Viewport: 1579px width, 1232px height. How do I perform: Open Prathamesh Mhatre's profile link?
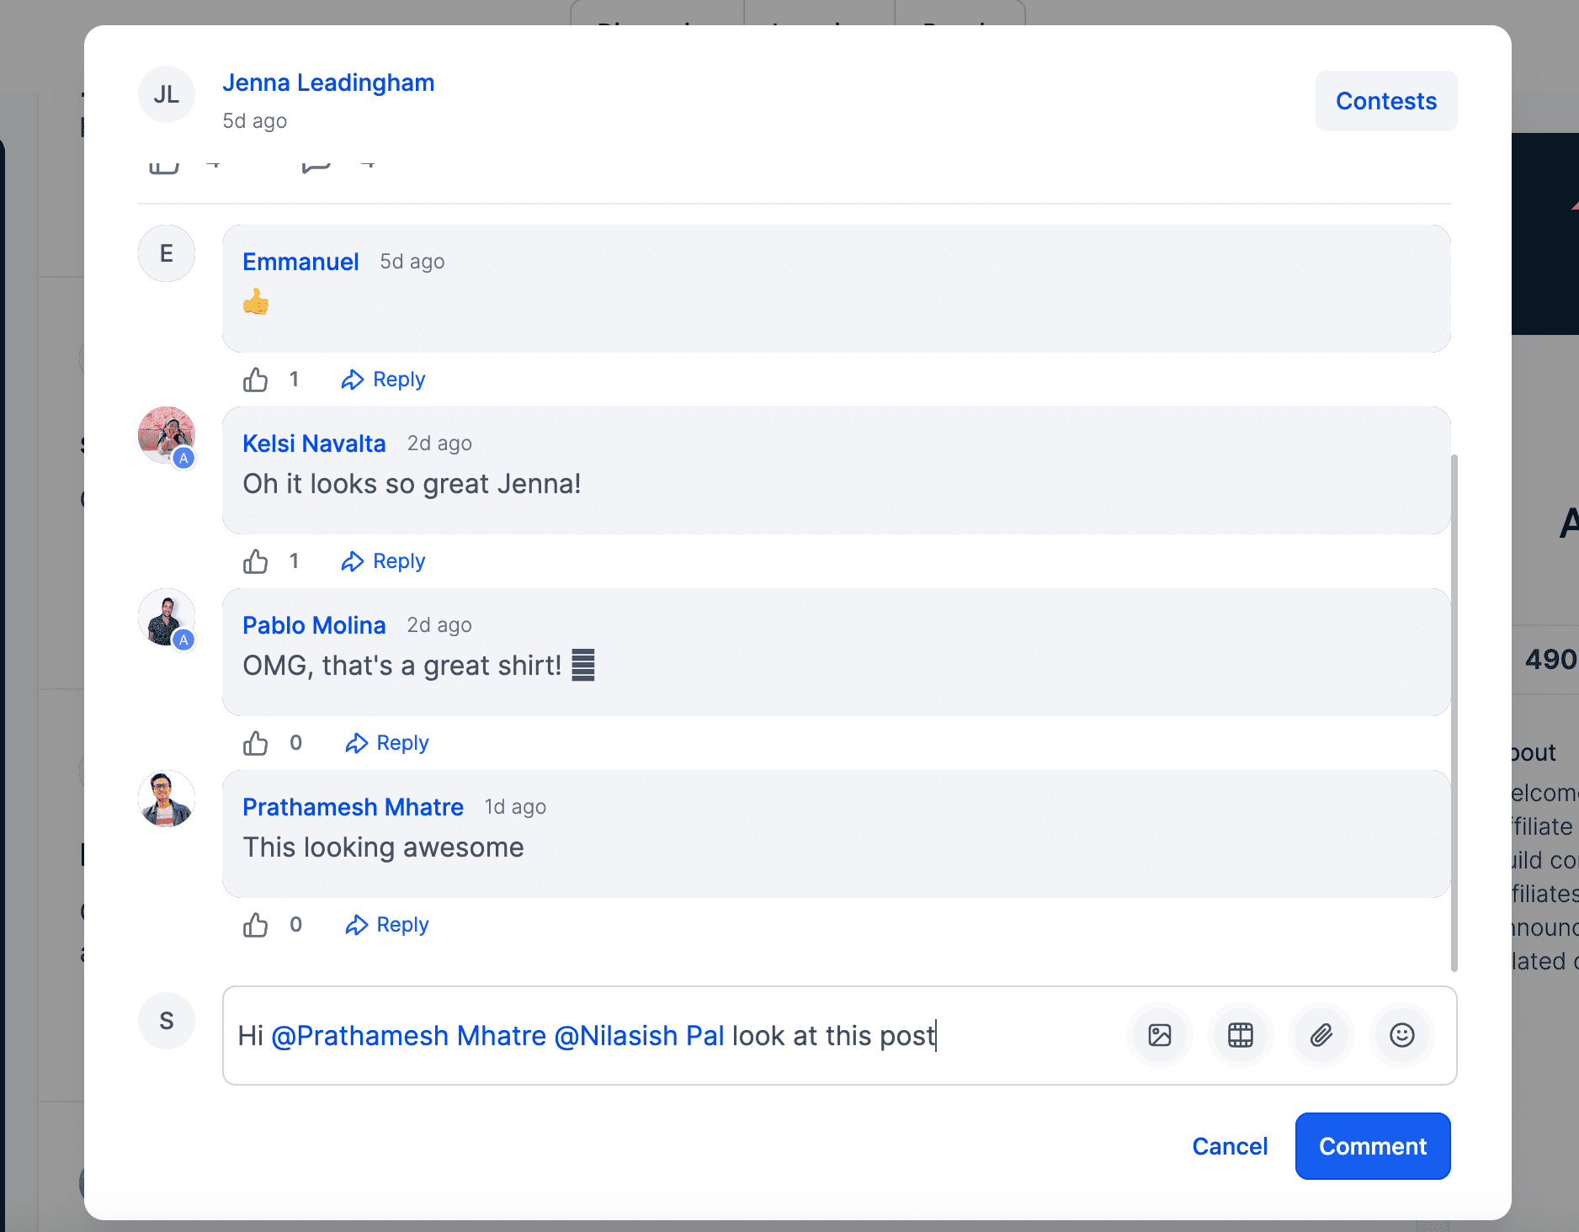(x=353, y=807)
